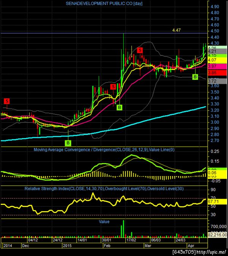Viewport: 228px width, 256px height.
Task: Click the grey 3.72 lower band tag
Action: [217, 81]
